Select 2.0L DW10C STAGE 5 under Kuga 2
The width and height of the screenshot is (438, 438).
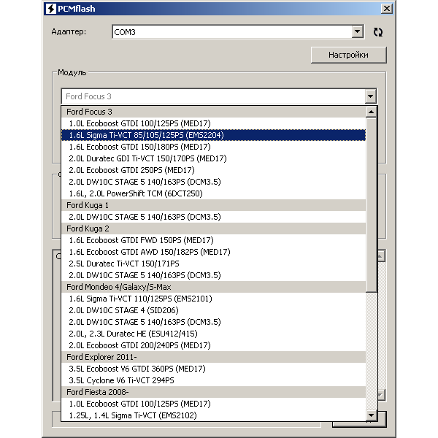point(213,275)
